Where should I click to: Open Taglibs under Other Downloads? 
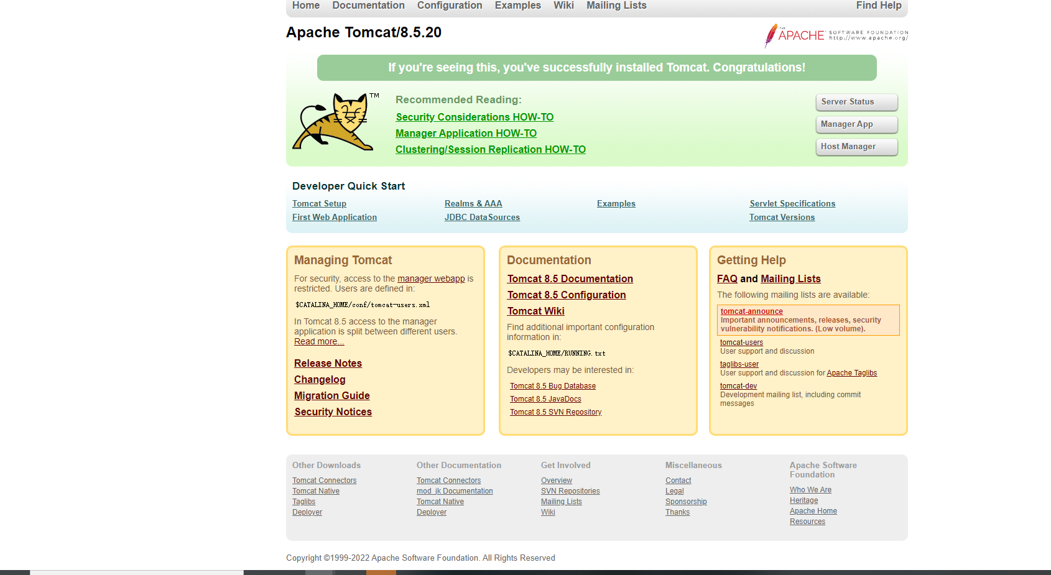(x=303, y=502)
